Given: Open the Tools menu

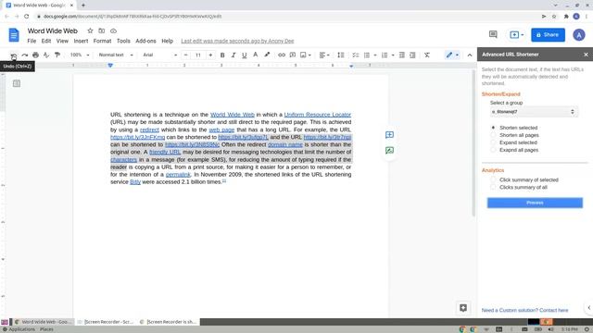Looking at the screenshot, I should tap(123, 41).
